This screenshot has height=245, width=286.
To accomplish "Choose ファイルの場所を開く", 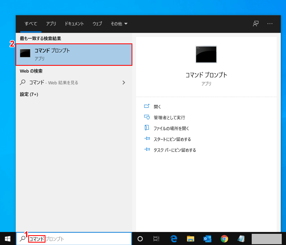I will (171, 128).
